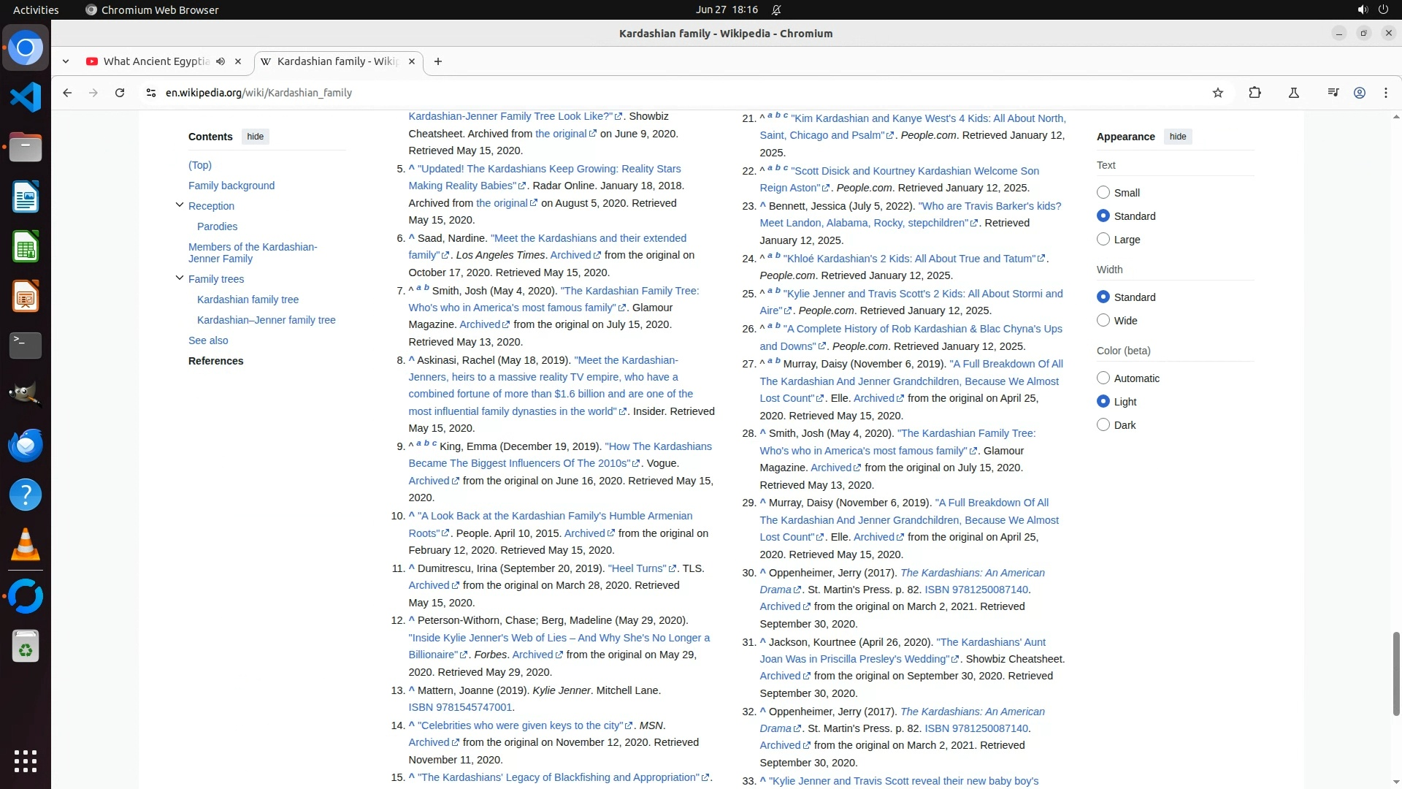Select Small text size
The width and height of the screenshot is (1402, 789).
tap(1103, 193)
